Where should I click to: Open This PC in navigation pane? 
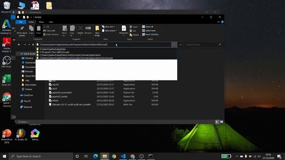[26, 101]
